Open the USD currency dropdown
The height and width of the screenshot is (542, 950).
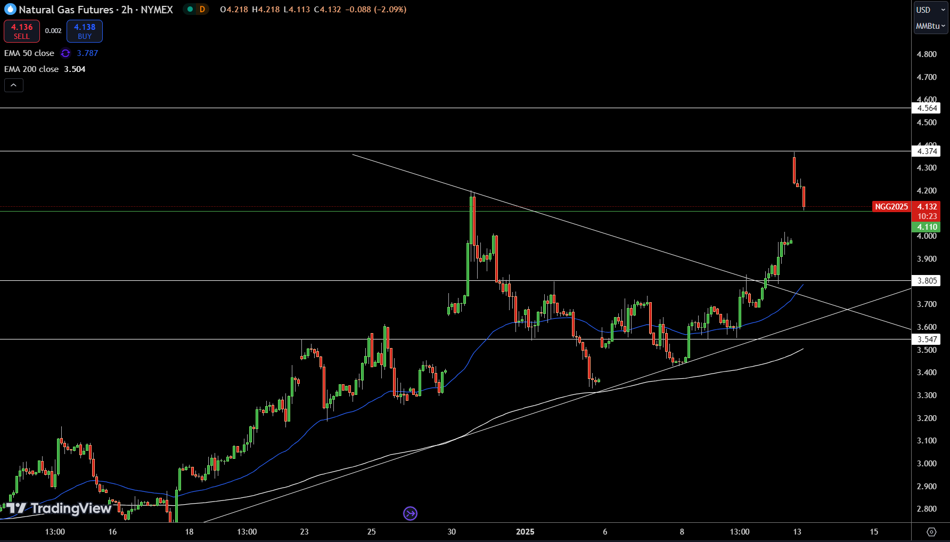(x=930, y=10)
